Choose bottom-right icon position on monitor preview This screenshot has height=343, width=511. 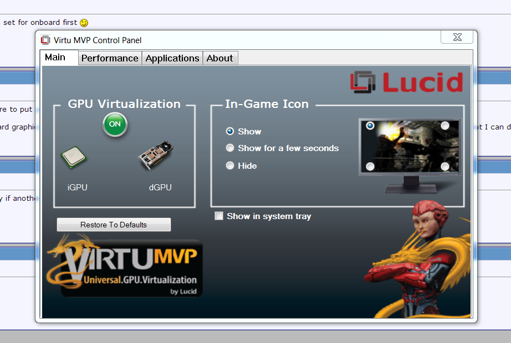[x=445, y=167]
